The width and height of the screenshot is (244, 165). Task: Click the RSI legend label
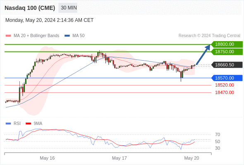click(17, 124)
